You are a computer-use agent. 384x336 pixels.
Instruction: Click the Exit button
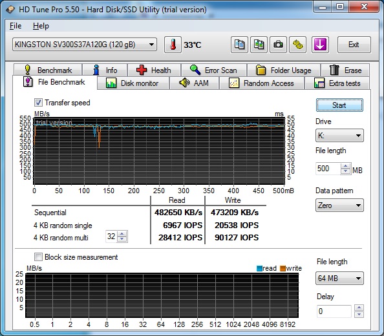click(x=354, y=45)
